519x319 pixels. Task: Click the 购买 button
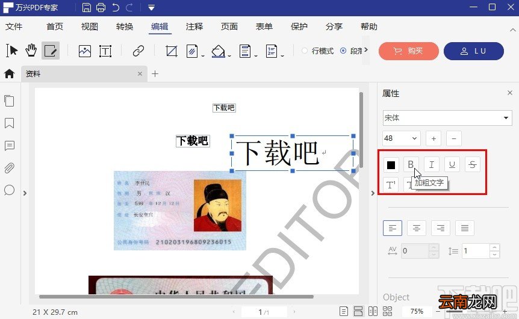[408, 51]
